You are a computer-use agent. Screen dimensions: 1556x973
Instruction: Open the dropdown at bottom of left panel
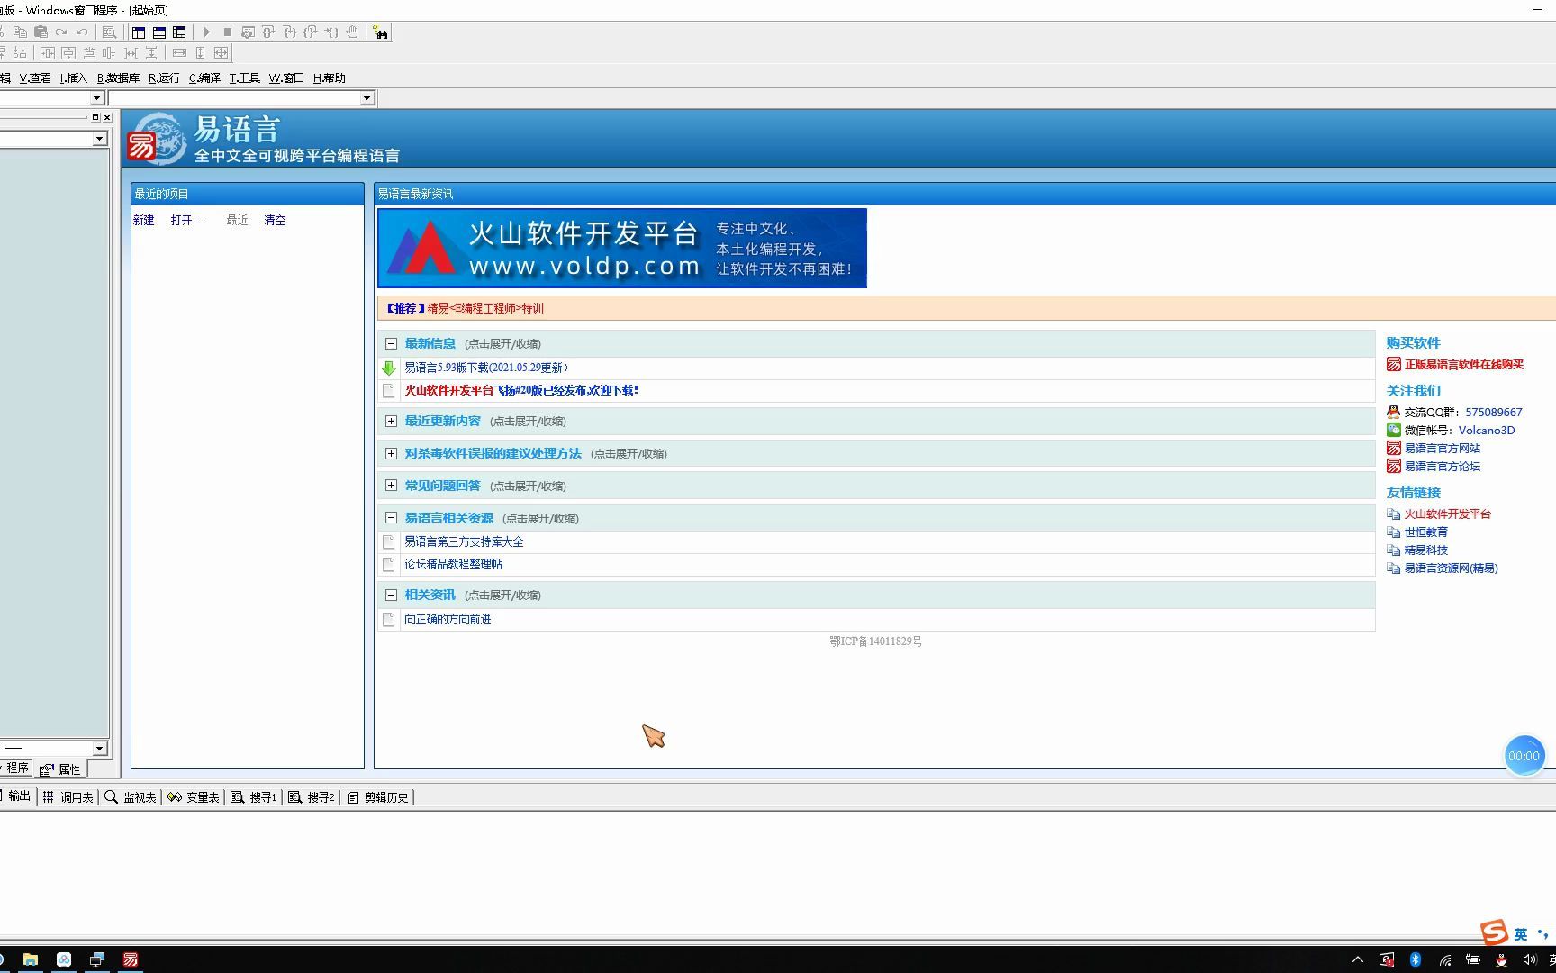pos(99,749)
